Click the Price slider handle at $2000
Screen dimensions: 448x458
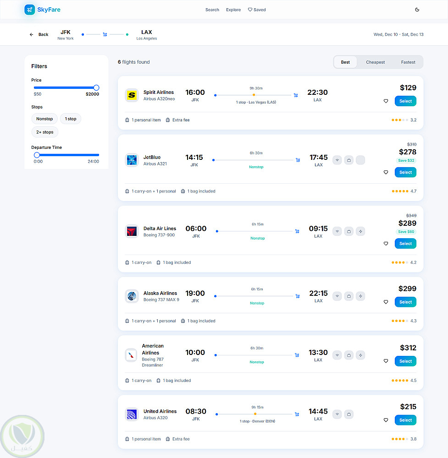pyautogui.click(x=96, y=87)
